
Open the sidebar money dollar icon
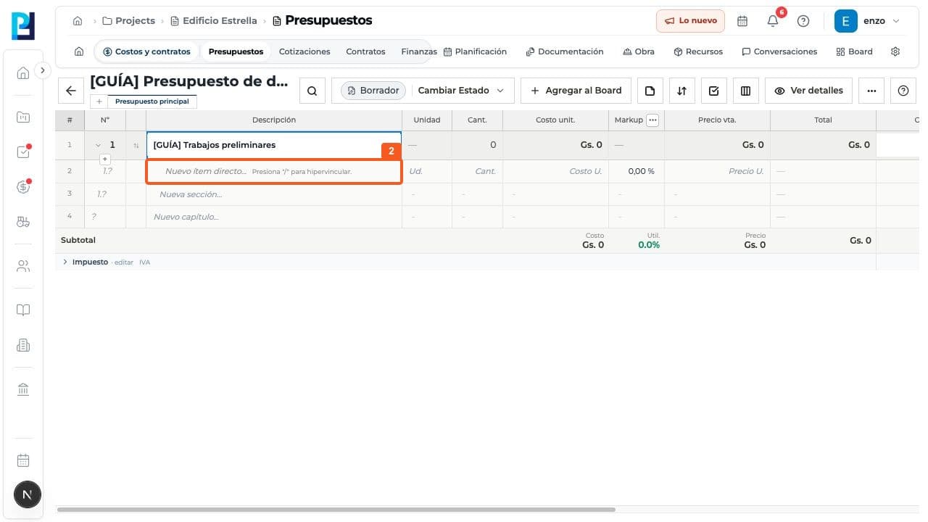point(23,187)
